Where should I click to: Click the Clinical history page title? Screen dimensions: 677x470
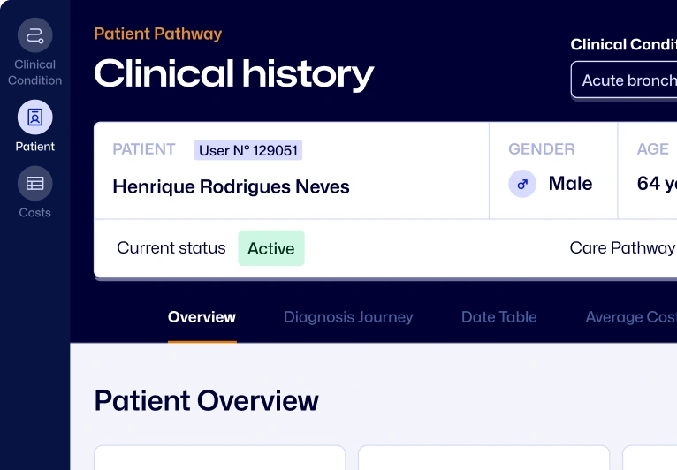tap(234, 74)
